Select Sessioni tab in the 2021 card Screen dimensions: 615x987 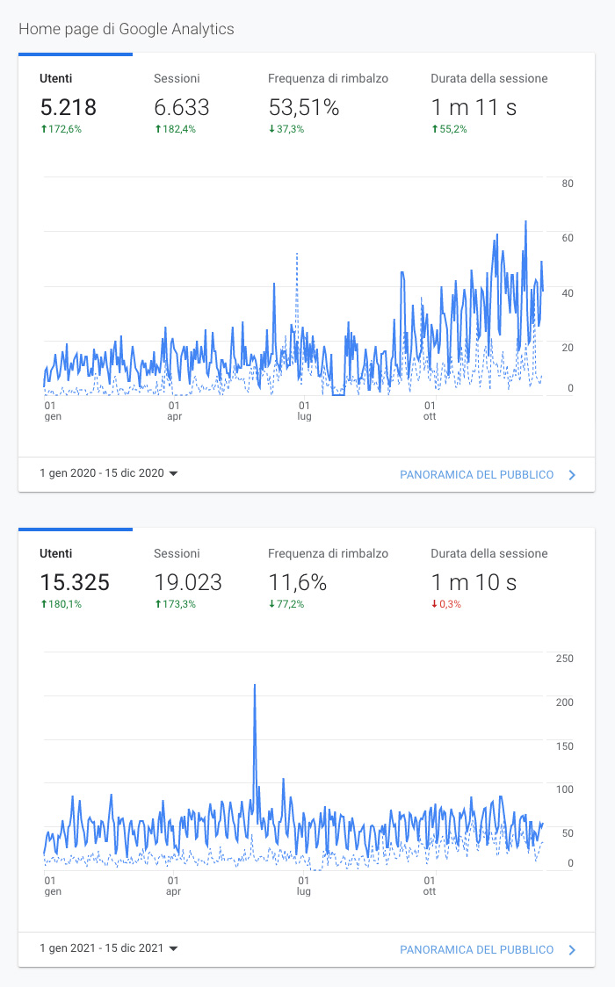click(x=190, y=579)
